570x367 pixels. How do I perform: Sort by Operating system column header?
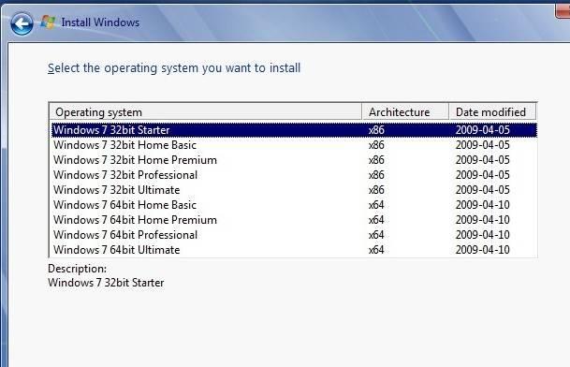coord(206,112)
